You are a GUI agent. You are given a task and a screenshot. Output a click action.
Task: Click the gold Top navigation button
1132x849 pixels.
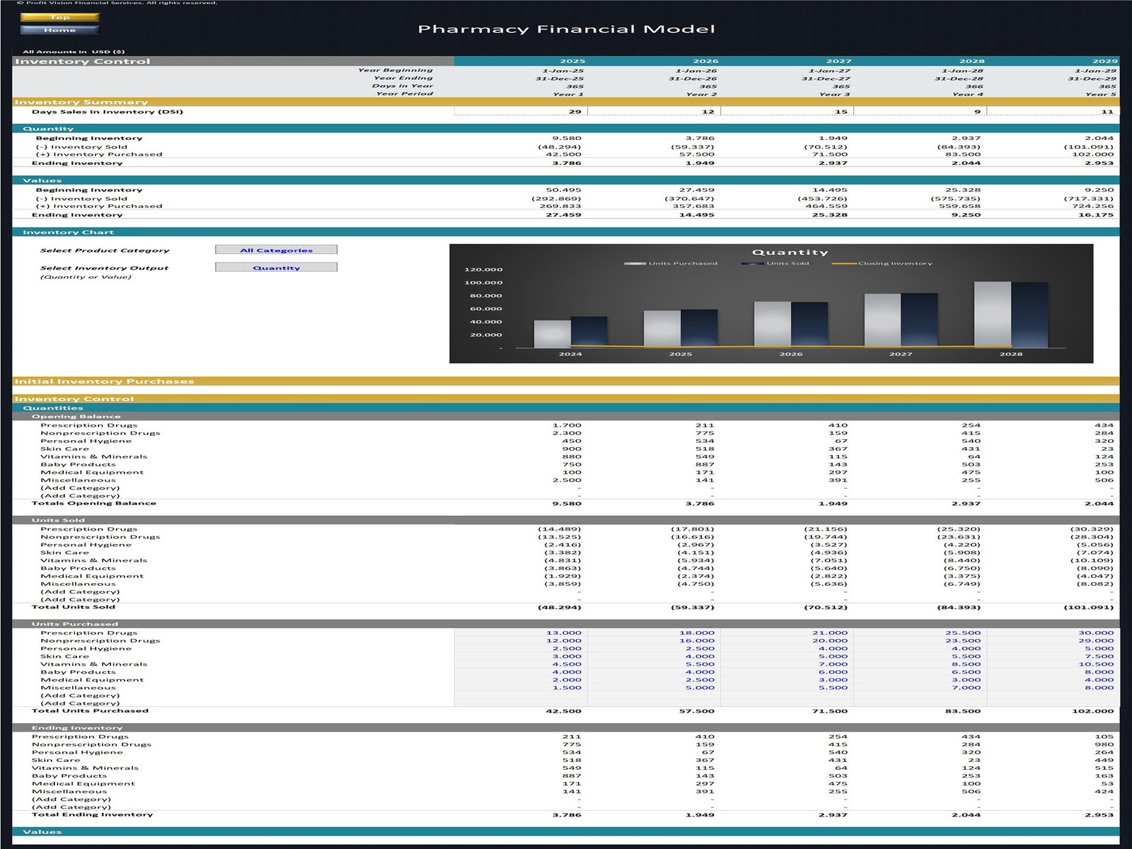(x=59, y=17)
